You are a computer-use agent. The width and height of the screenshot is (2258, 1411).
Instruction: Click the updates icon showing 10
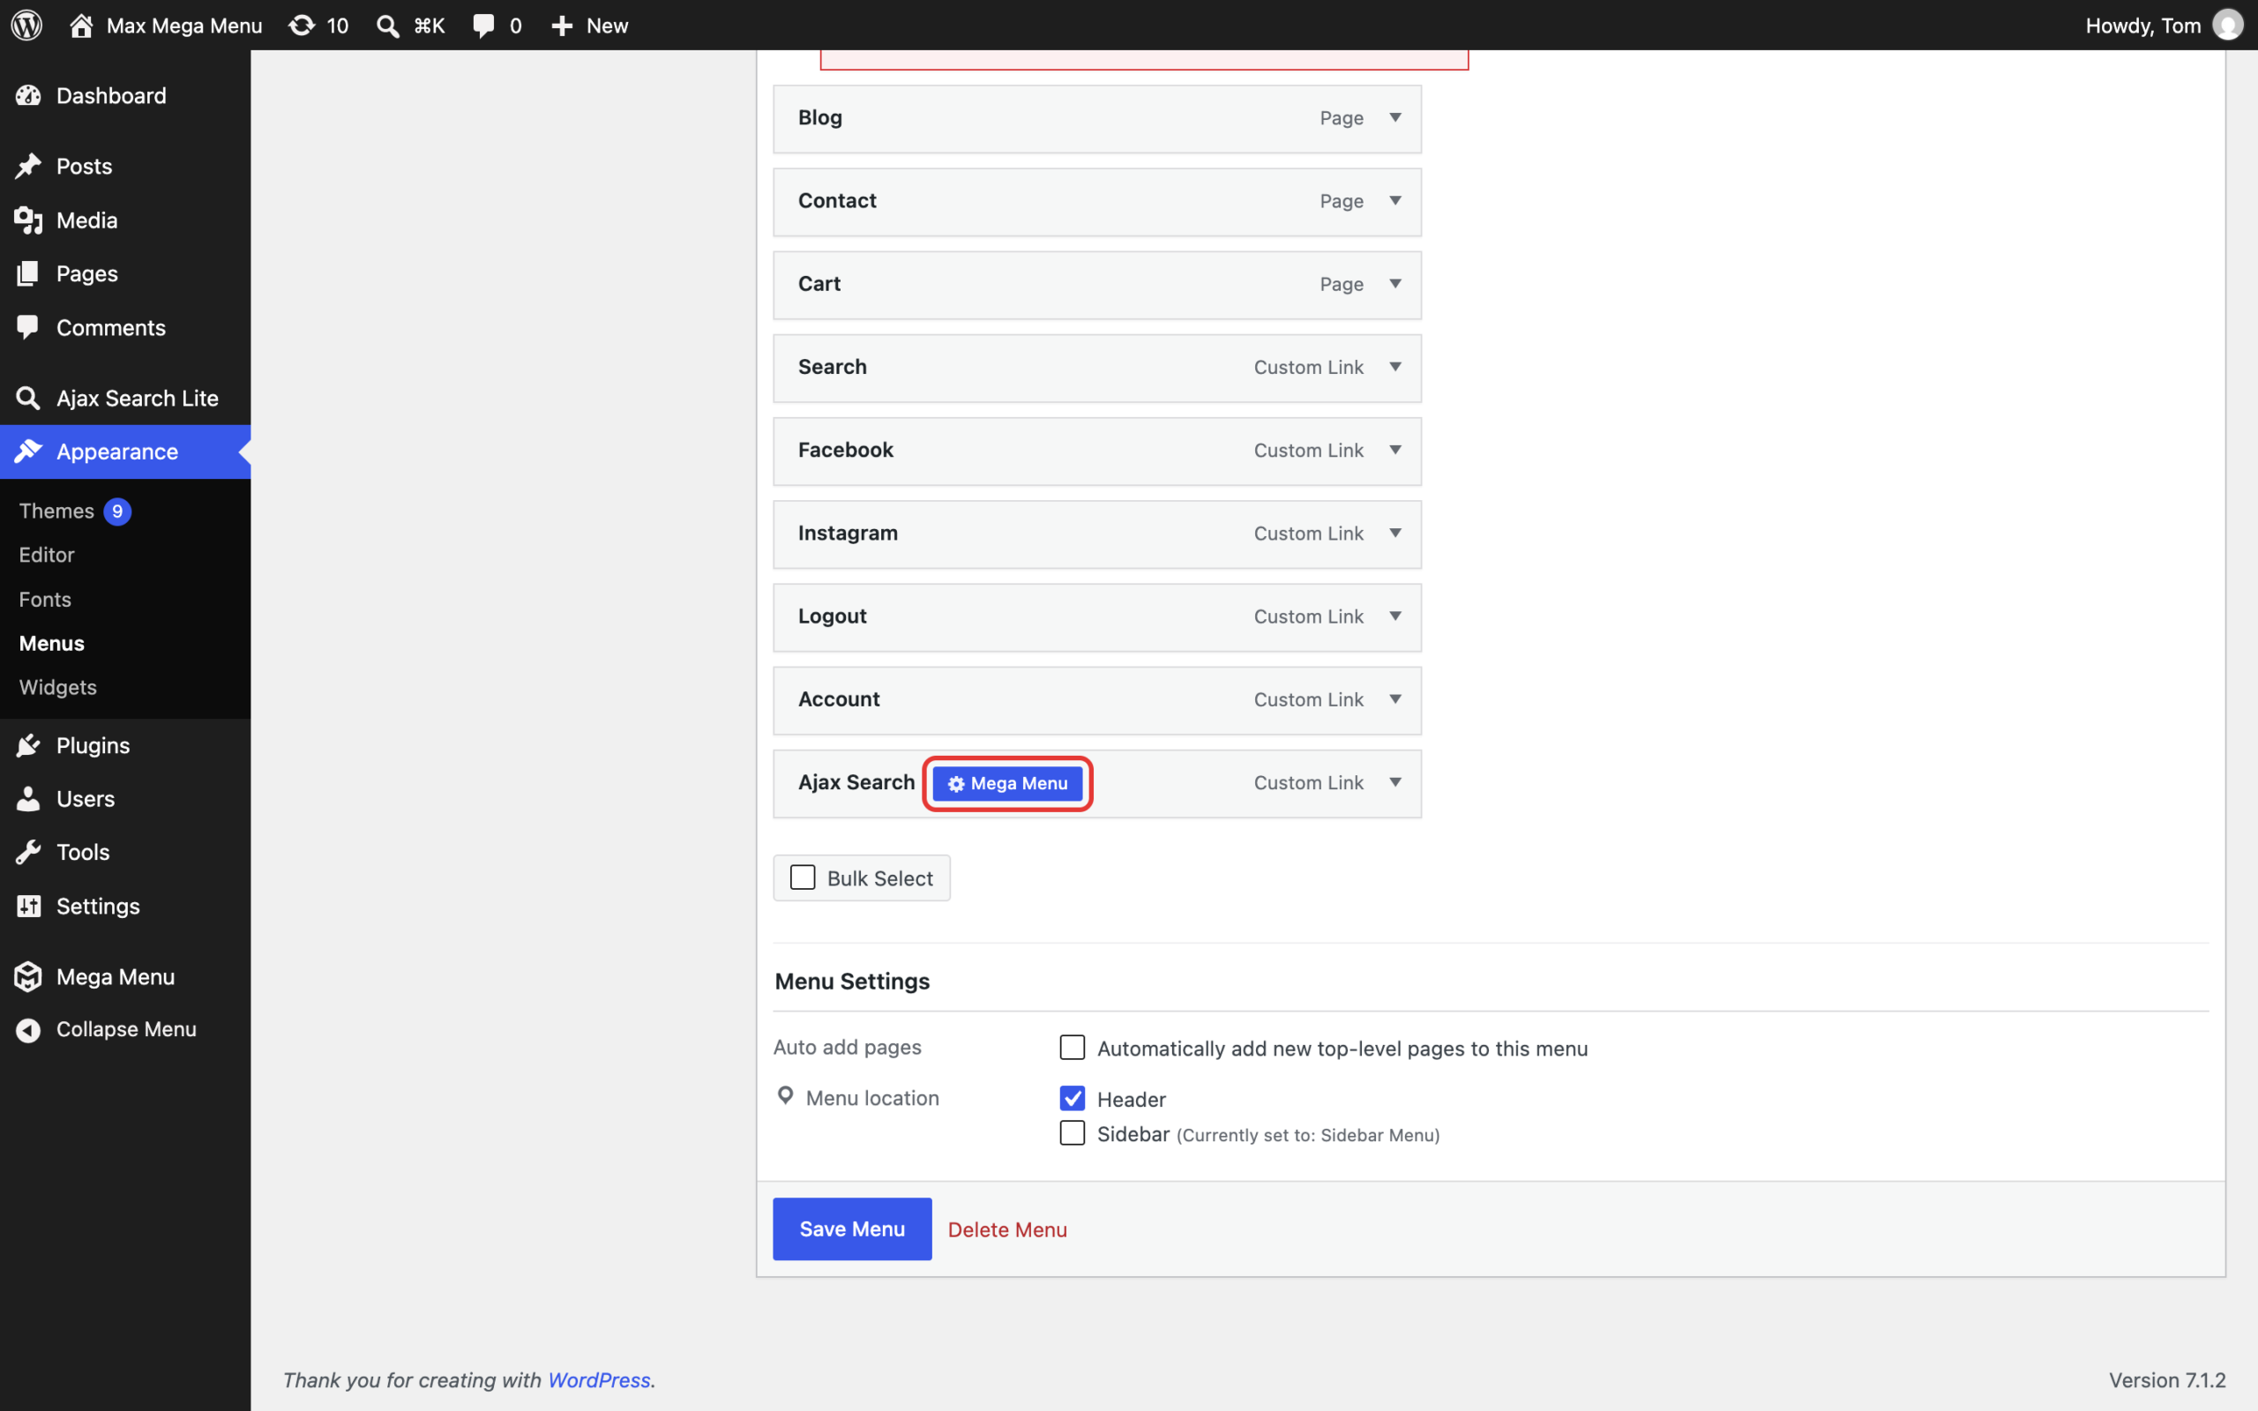pyautogui.click(x=302, y=26)
